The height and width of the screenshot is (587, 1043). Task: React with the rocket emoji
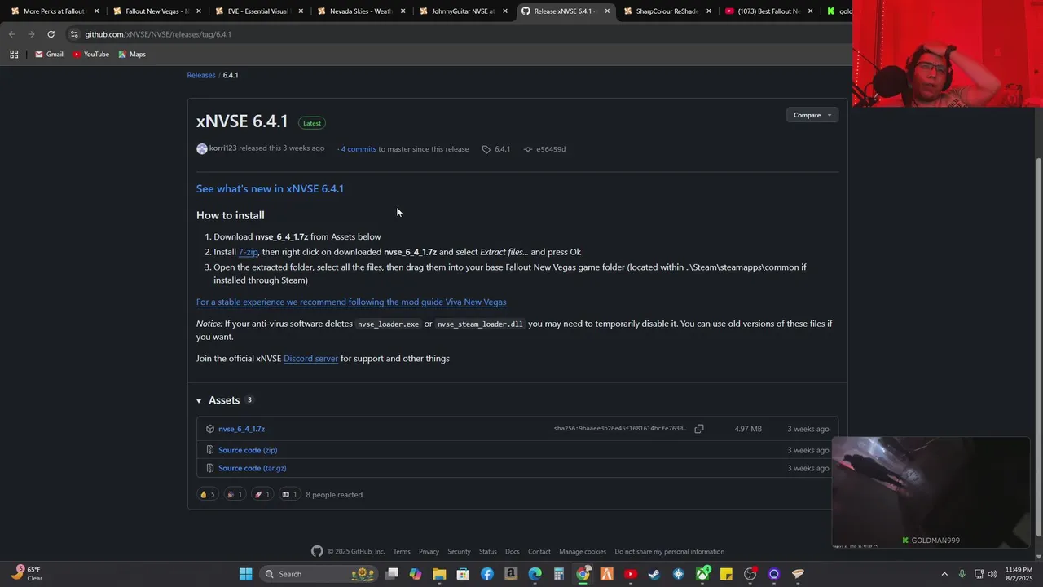point(262,494)
